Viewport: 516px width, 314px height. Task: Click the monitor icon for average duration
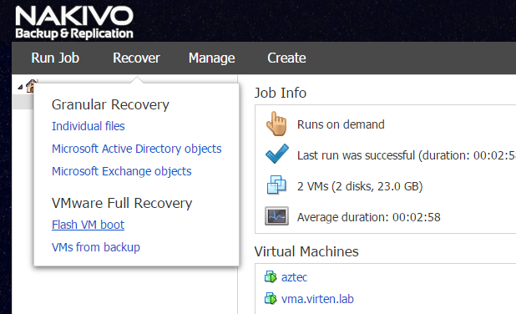(276, 216)
